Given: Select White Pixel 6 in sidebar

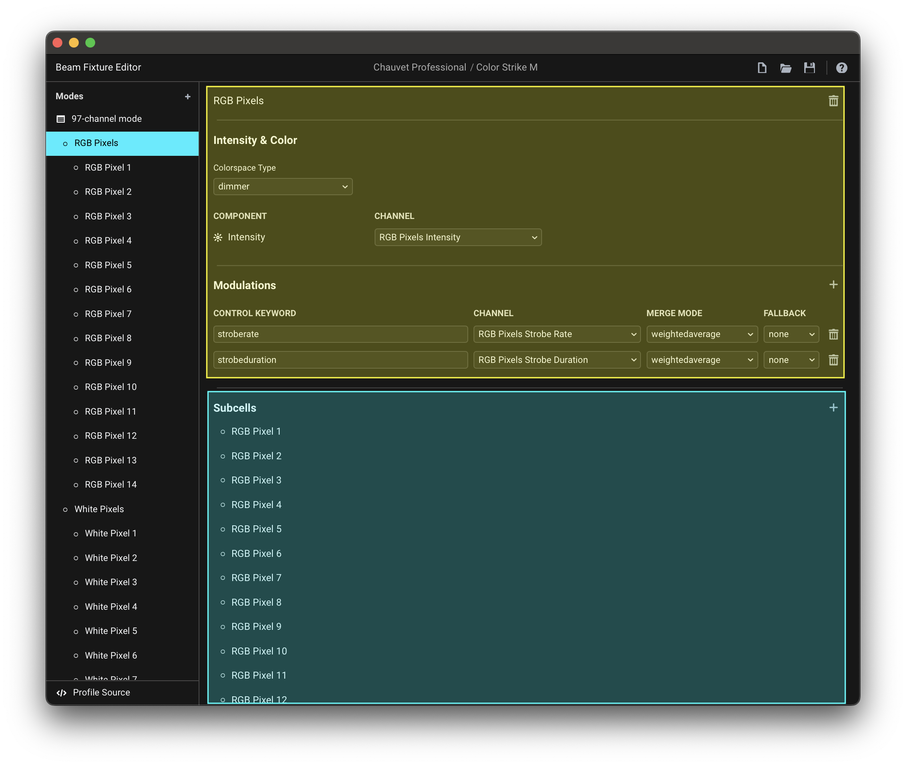Looking at the screenshot, I should coord(123,656).
